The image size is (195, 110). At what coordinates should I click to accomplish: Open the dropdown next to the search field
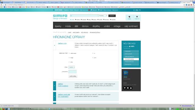click(103, 16)
